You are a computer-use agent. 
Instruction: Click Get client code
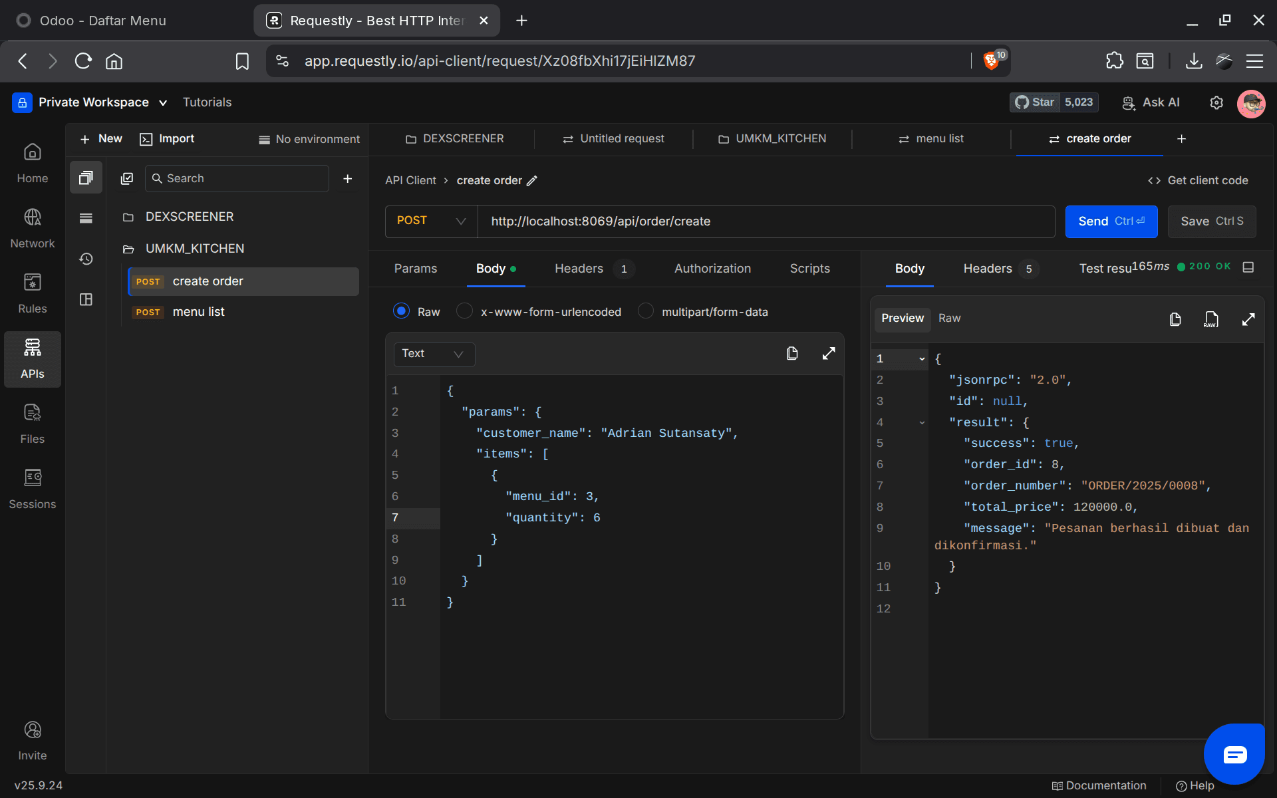(x=1198, y=180)
